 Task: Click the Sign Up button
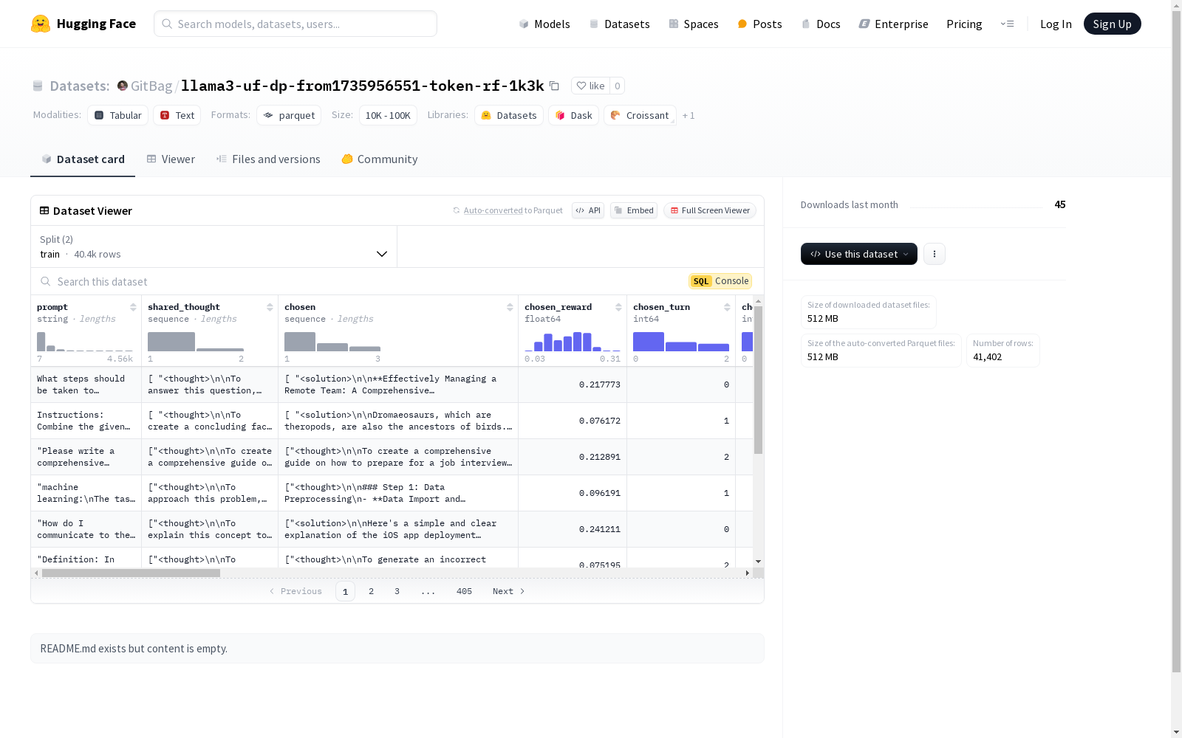point(1112,24)
